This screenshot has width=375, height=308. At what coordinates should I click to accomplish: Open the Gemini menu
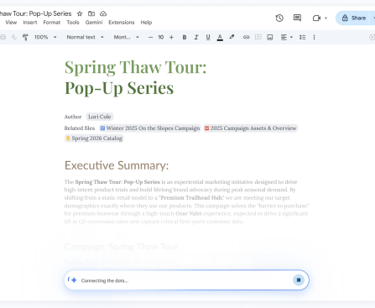[x=94, y=23]
